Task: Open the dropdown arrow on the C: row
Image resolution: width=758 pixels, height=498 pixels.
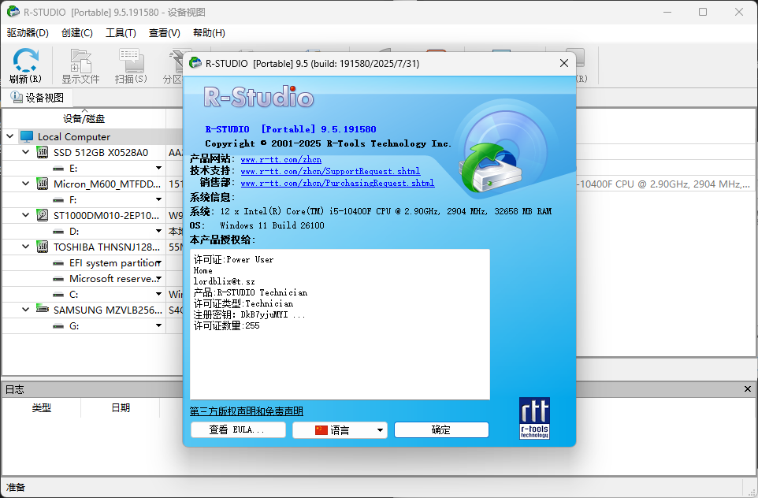Action: point(158,294)
